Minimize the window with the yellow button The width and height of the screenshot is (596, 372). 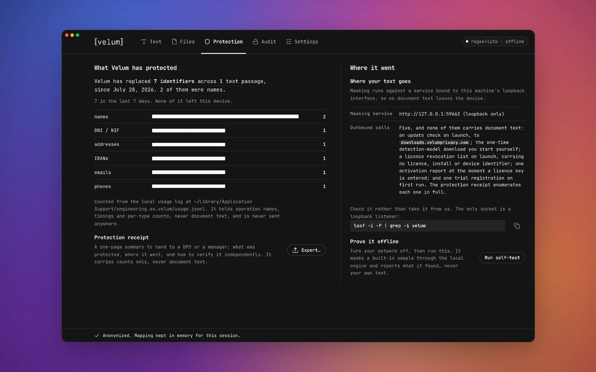(72, 35)
